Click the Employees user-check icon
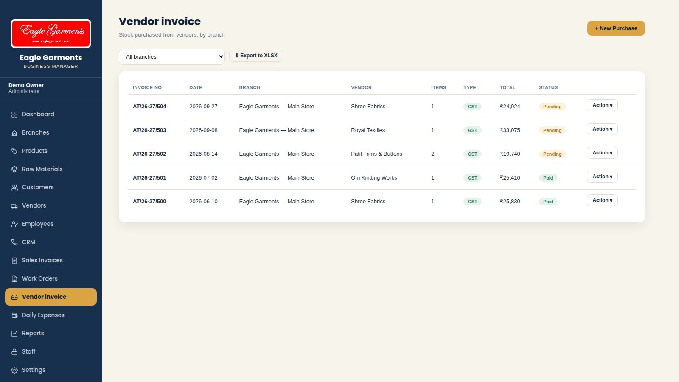Viewport: 679px width, 382px height. [x=14, y=224]
